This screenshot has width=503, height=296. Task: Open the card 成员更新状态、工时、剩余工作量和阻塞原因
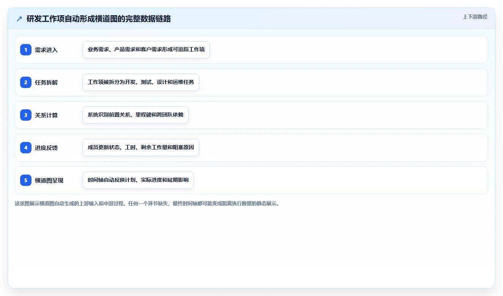click(x=141, y=148)
